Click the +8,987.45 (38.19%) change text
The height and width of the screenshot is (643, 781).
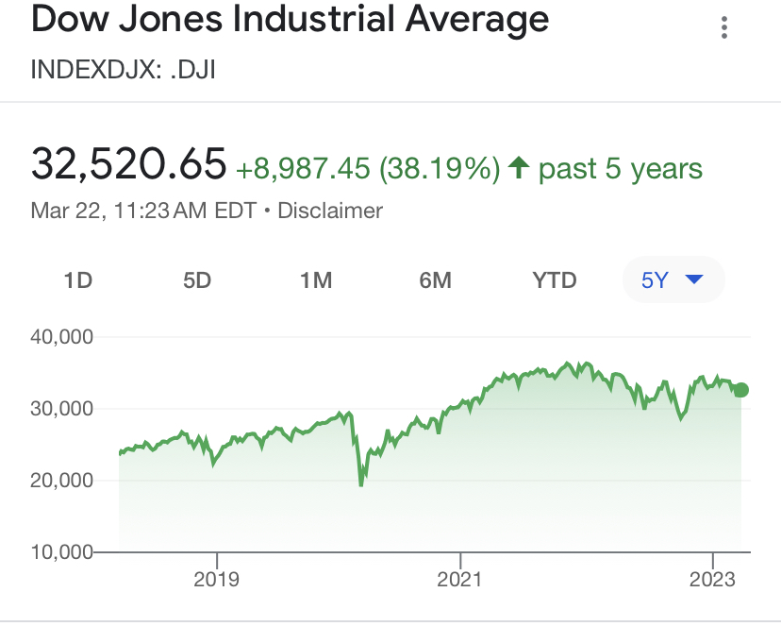pyautogui.click(x=367, y=169)
